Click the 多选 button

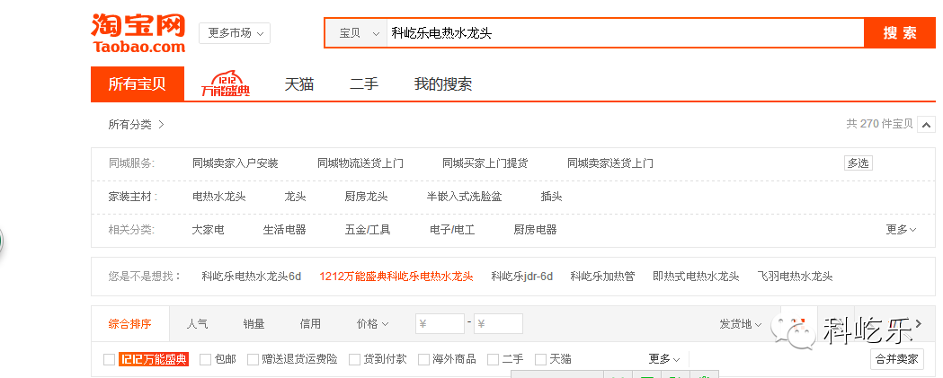[858, 163]
